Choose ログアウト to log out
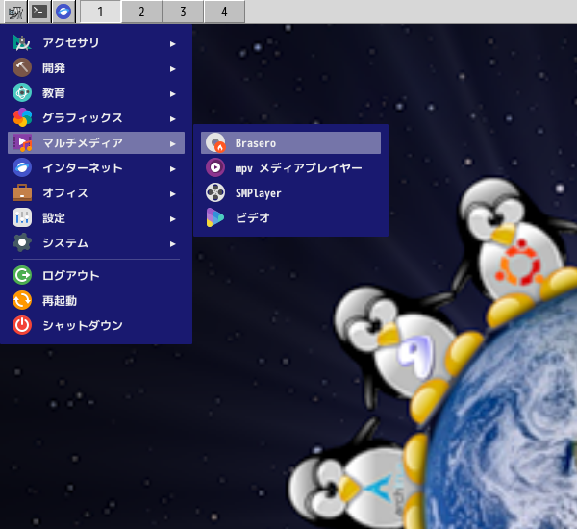This screenshot has width=577, height=529. (96, 275)
